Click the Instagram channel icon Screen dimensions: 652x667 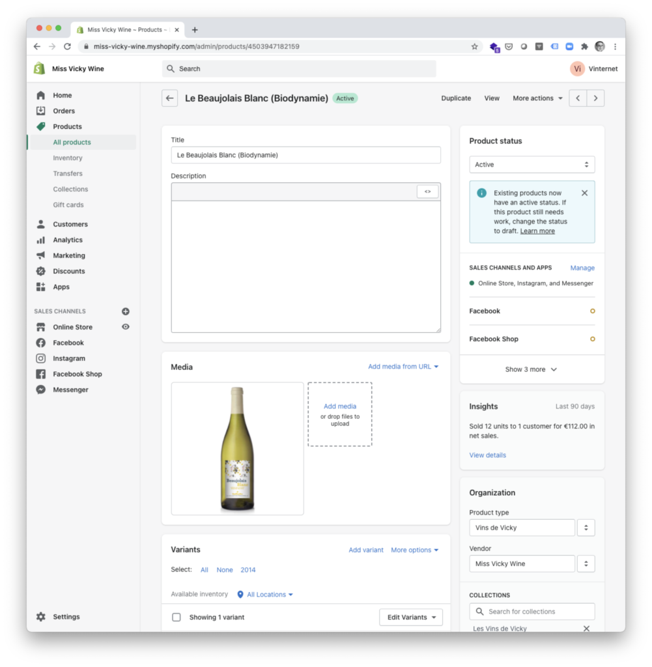(x=41, y=359)
